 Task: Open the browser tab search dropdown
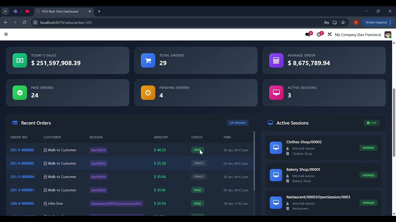coord(5,11)
